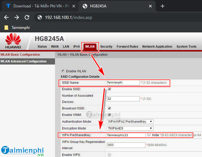
Task: Open the IPv6 menu
Action: pos(77,47)
